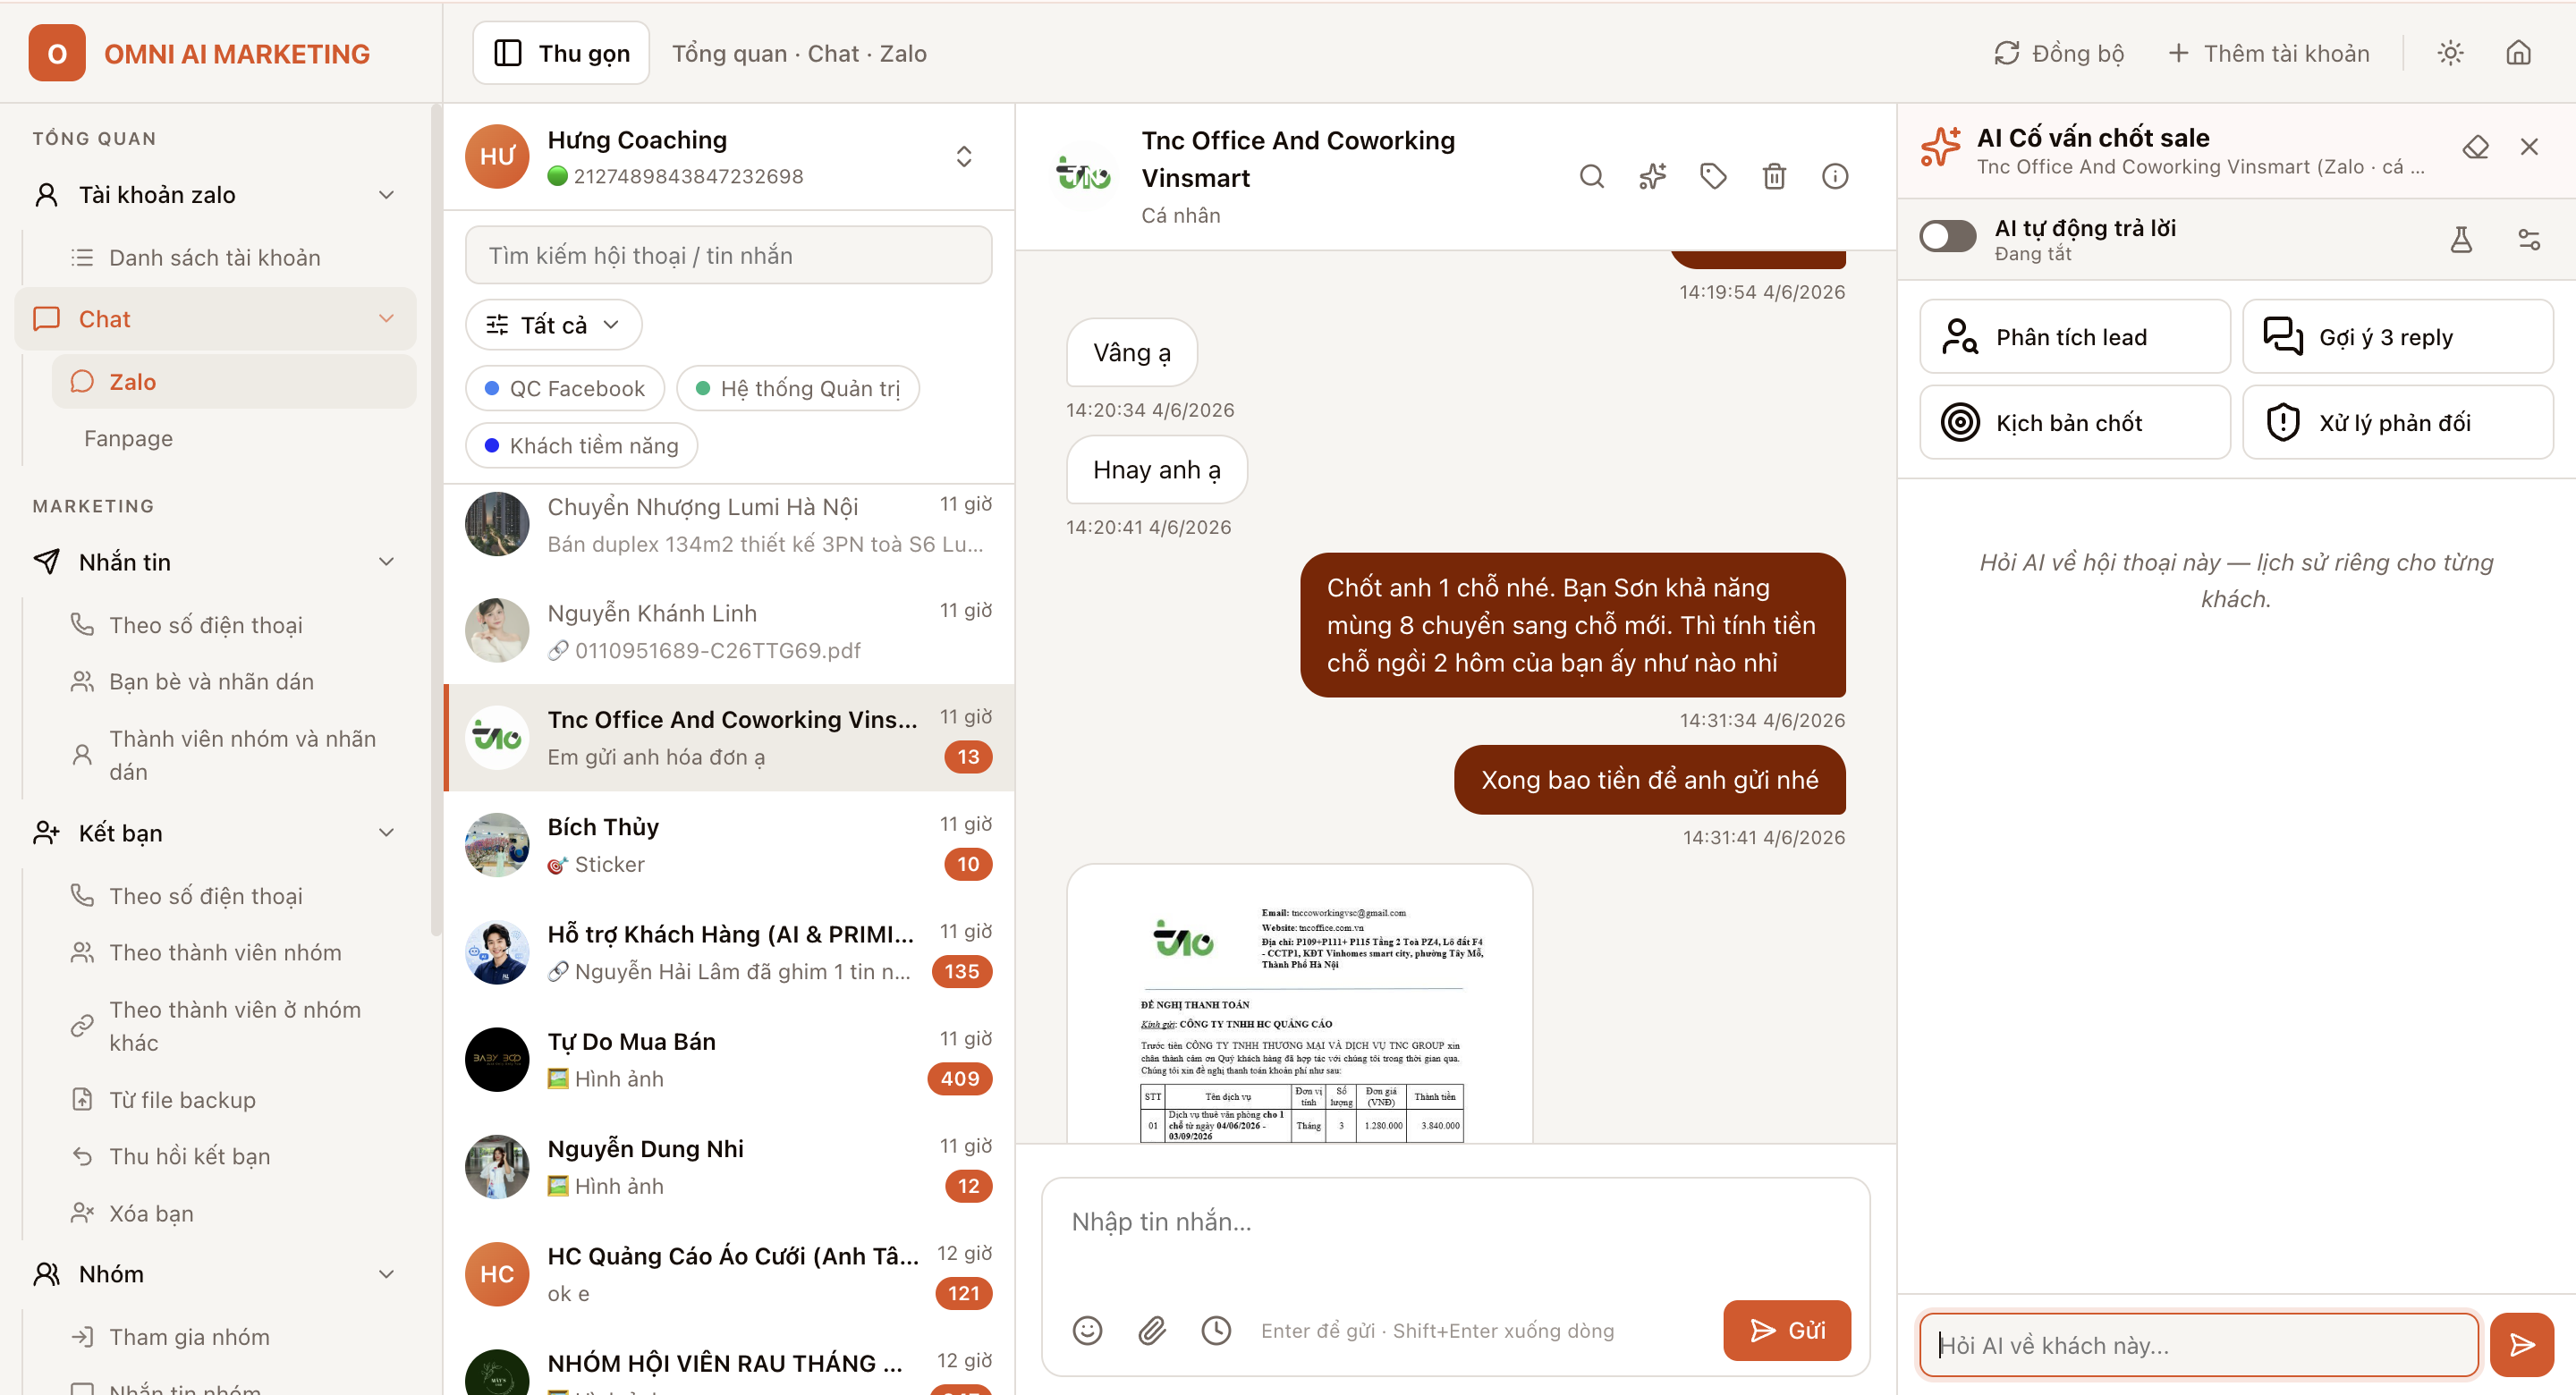Enable AI tự động trả lời switch
2576x1395 pixels.
point(1947,237)
